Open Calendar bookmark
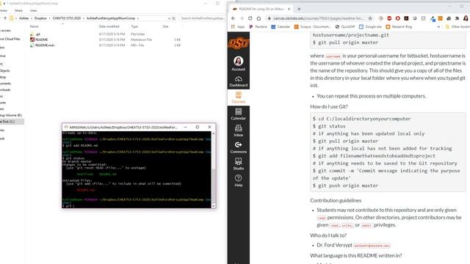470x264 pixels. click(281, 26)
